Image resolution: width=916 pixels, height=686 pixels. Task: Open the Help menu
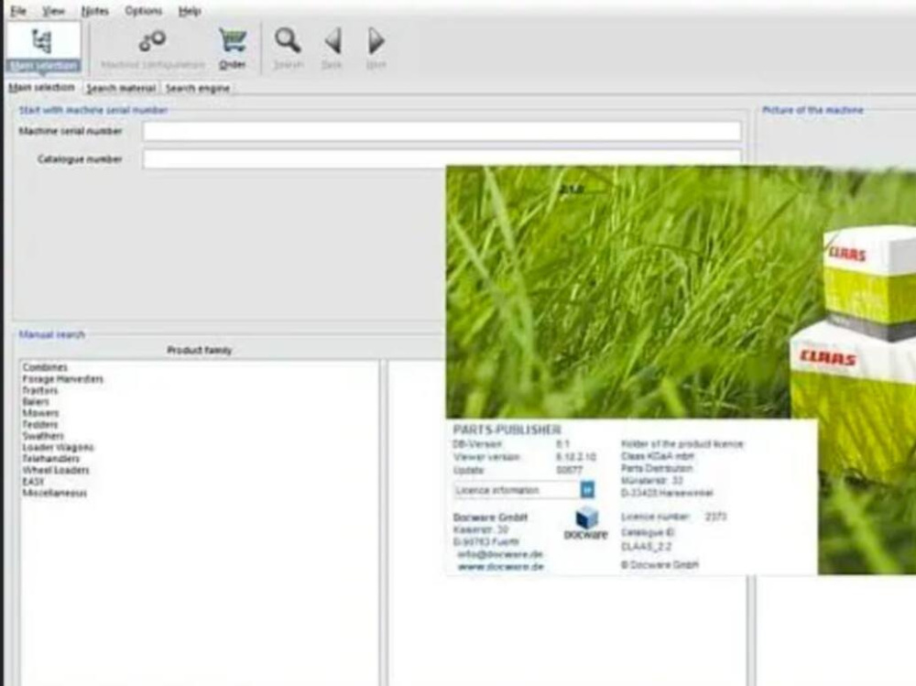pyautogui.click(x=190, y=10)
